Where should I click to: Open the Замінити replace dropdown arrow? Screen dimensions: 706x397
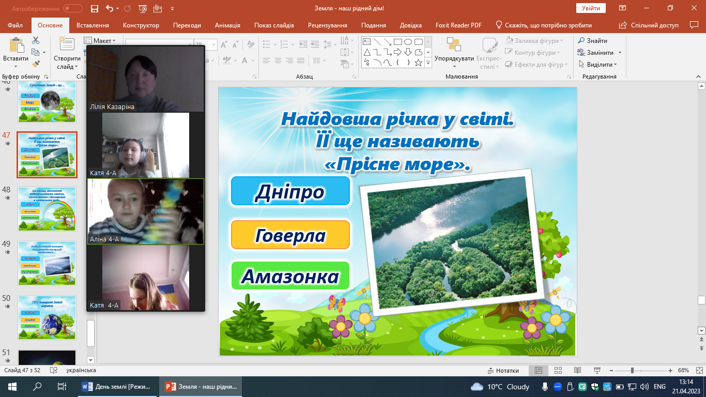point(620,53)
